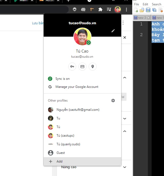Open Notepad++ File menu

click(137, 4)
